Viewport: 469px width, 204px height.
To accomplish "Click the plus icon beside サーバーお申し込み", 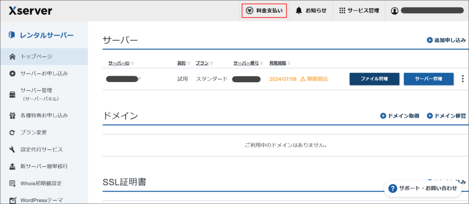I will pos(12,73).
